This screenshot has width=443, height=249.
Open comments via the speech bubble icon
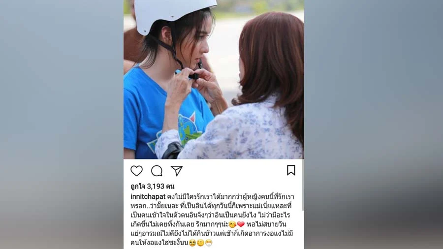(157, 171)
